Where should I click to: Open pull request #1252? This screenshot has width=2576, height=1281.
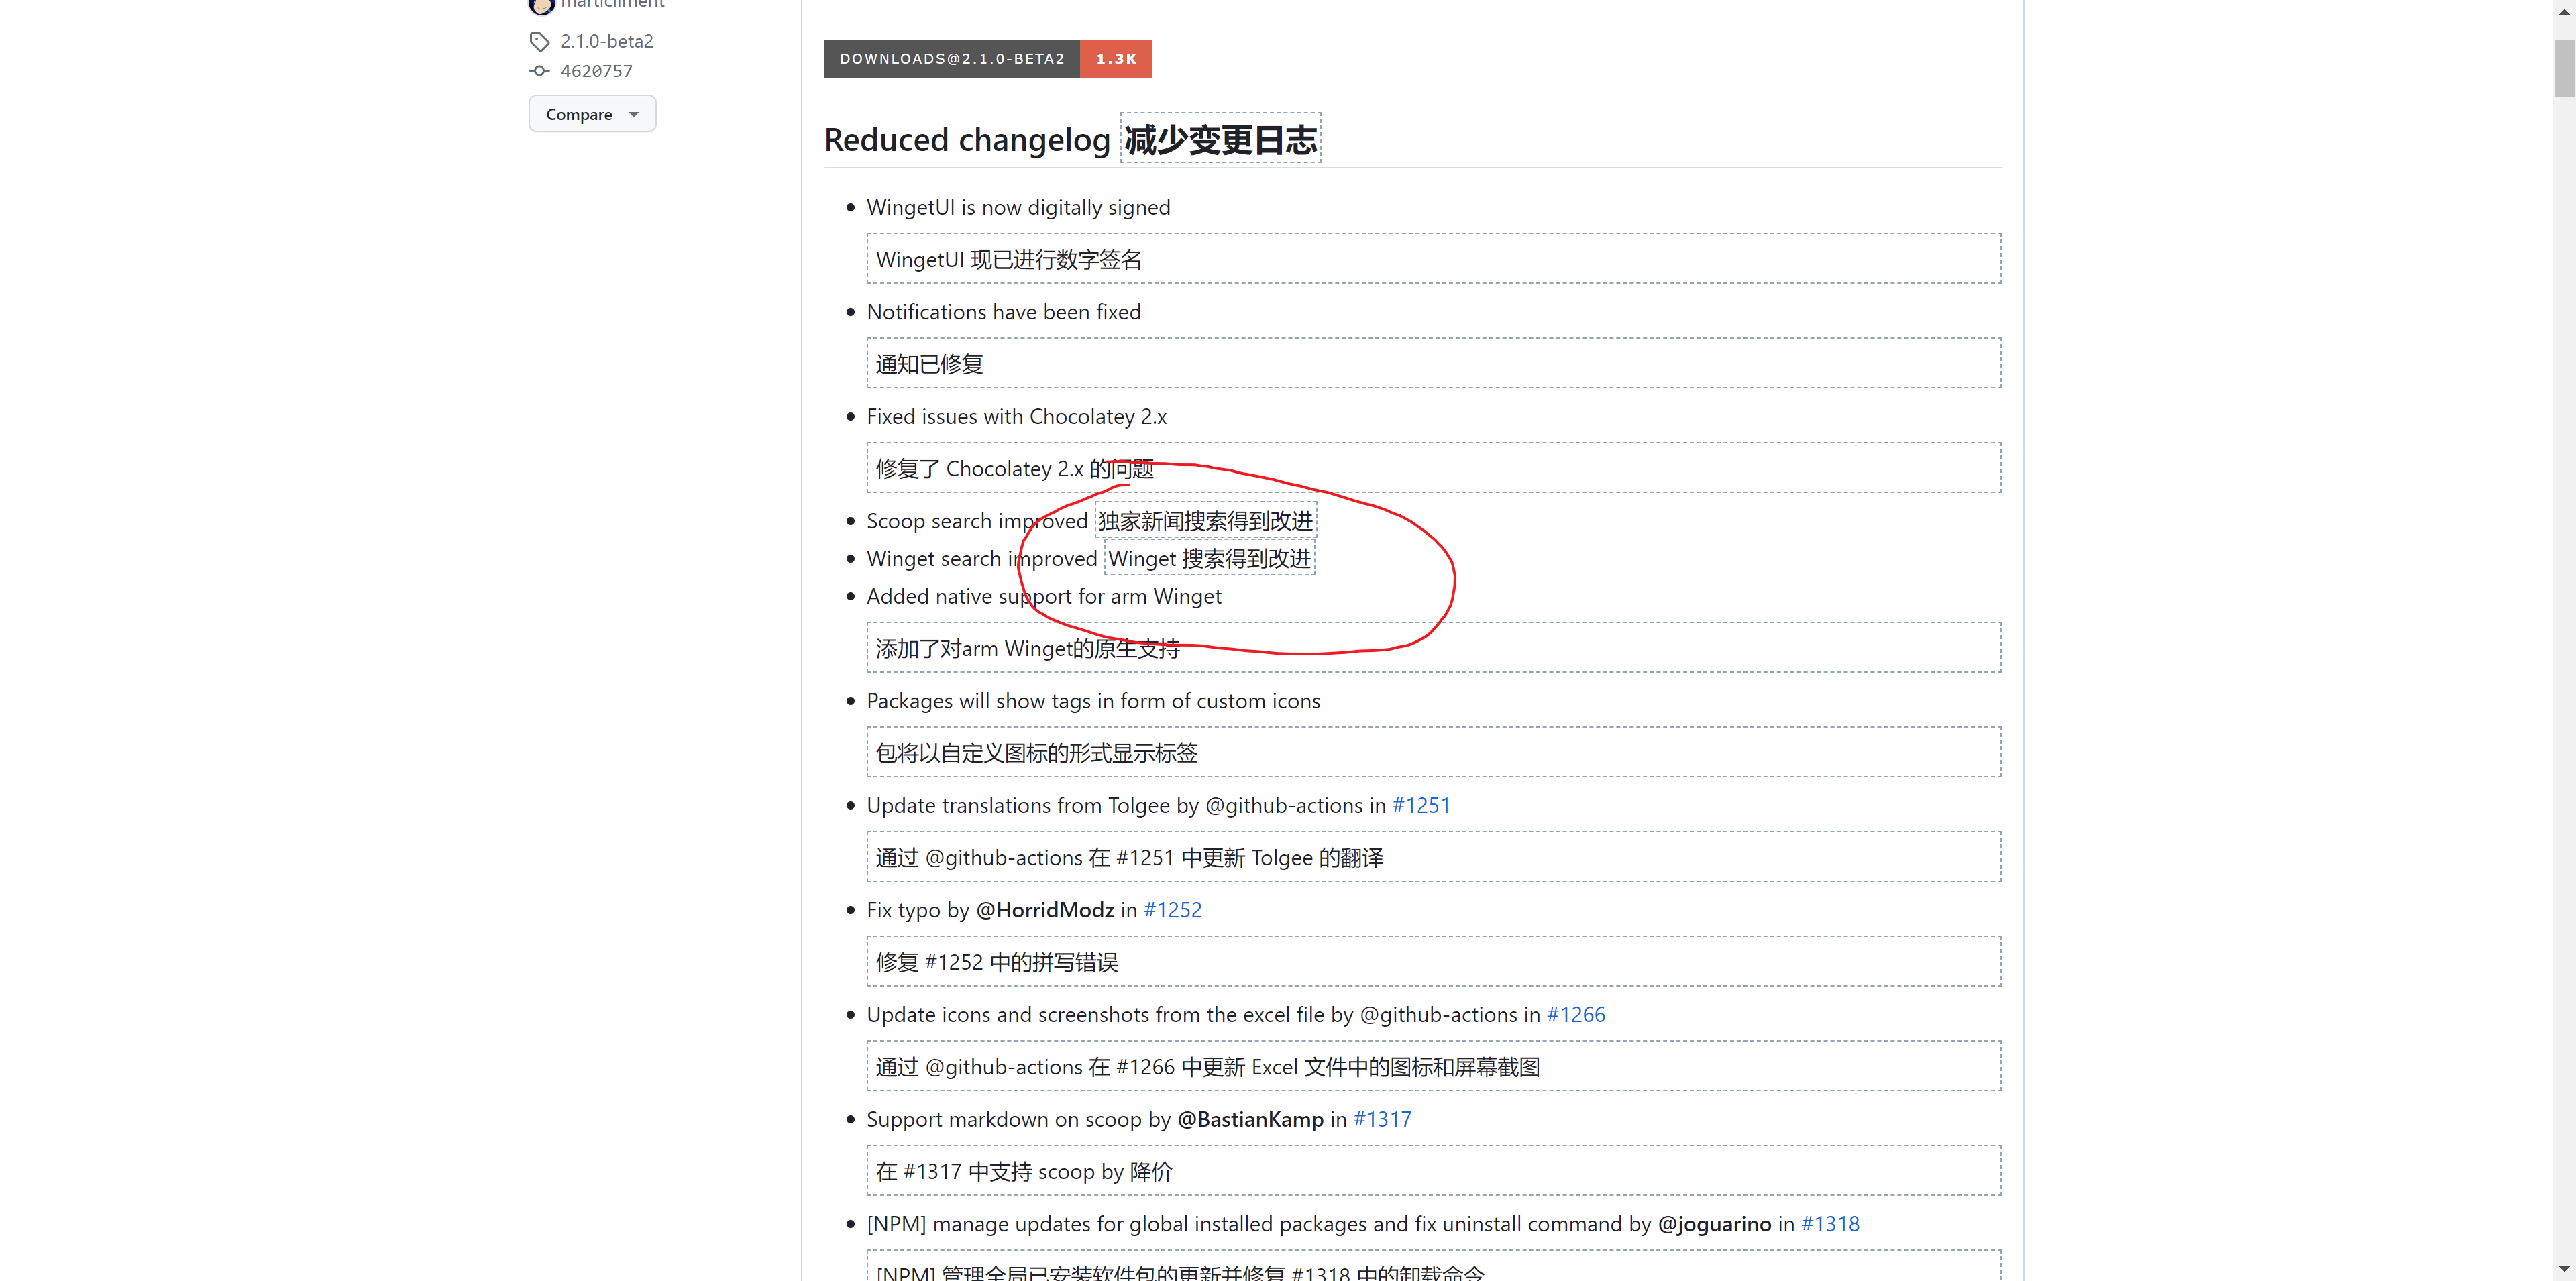1172,910
